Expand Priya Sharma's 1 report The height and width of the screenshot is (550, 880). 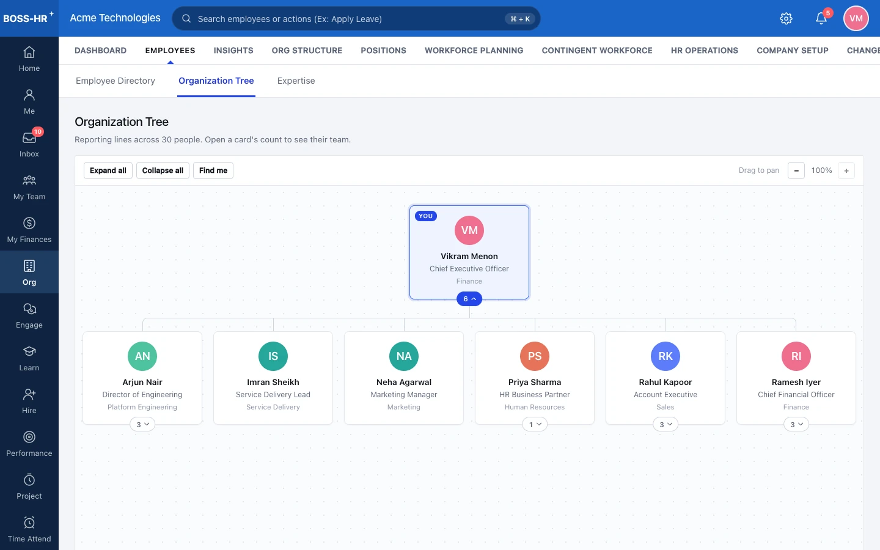click(x=535, y=424)
